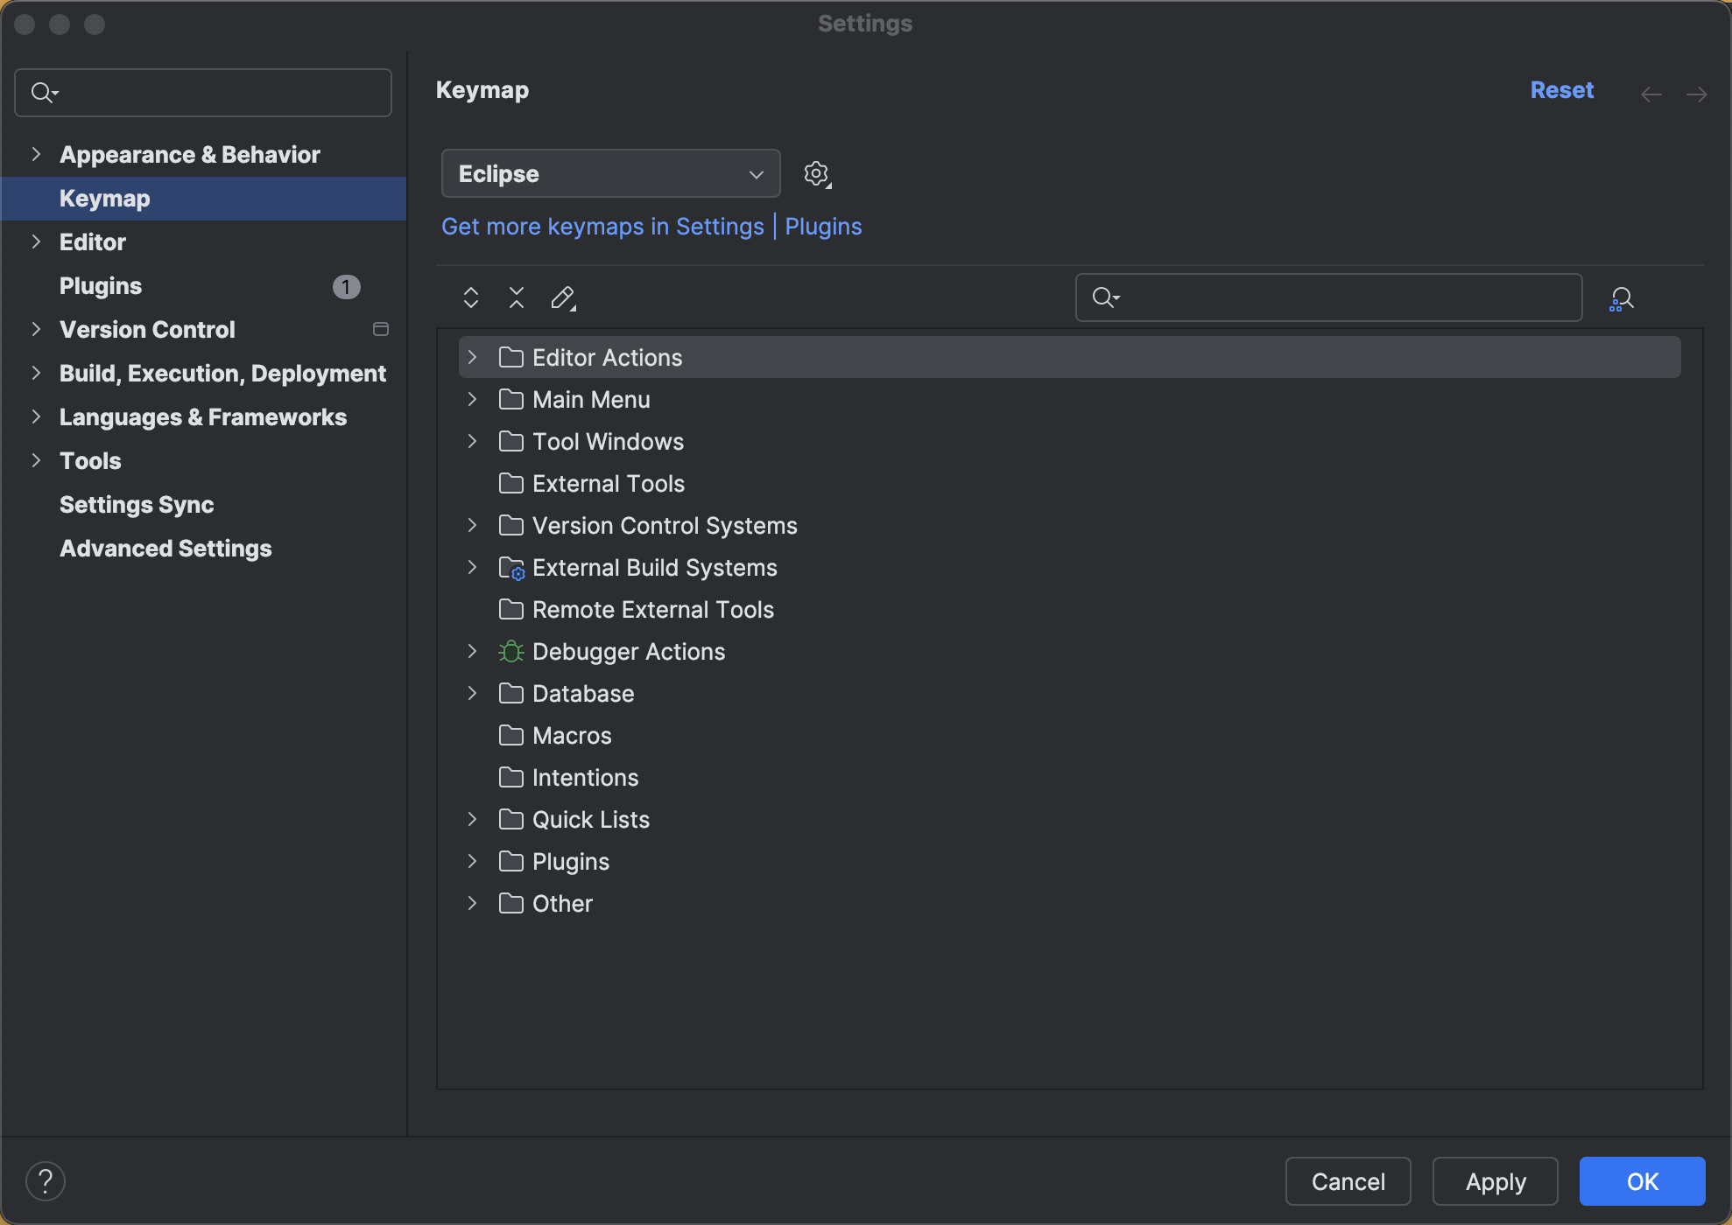The width and height of the screenshot is (1732, 1225).
Task: Open the Plugins settings page
Action: 100,285
